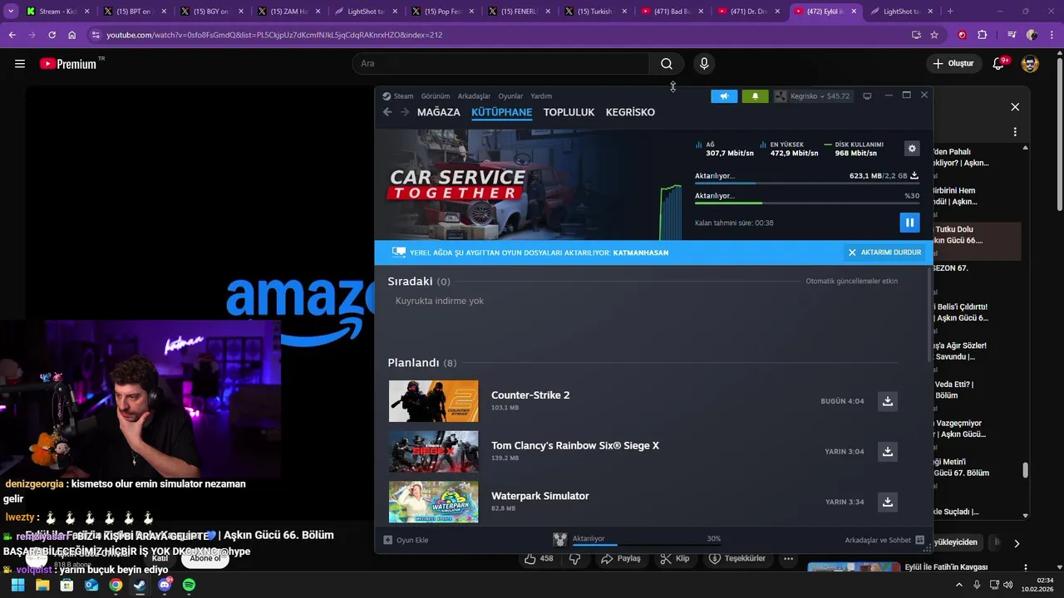The height and width of the screenshot is (598, 1064).
Task: Switch to KÜTÜPHANE tab in Steam
Action: tap(502, 112)
